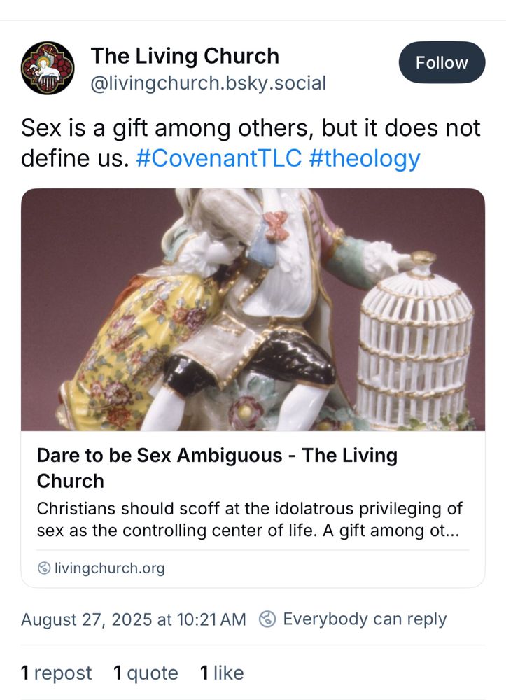This screenshot has height=700, width=506.
Task: Visit the livingchurch.org domain link
Action: pos(109,568)
